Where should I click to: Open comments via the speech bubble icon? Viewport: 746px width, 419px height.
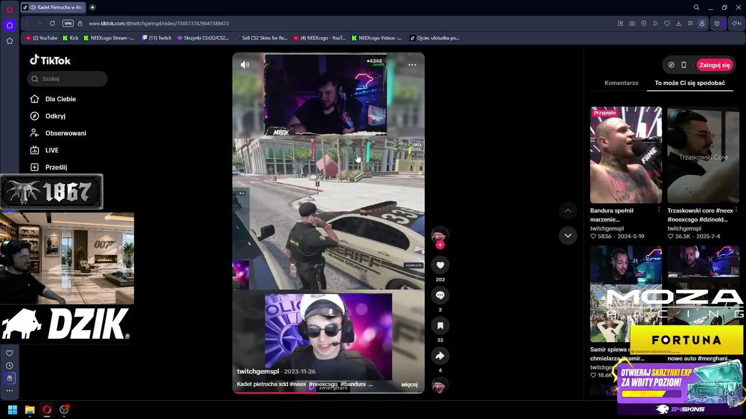pyautogui.click(x=440, y=296)
